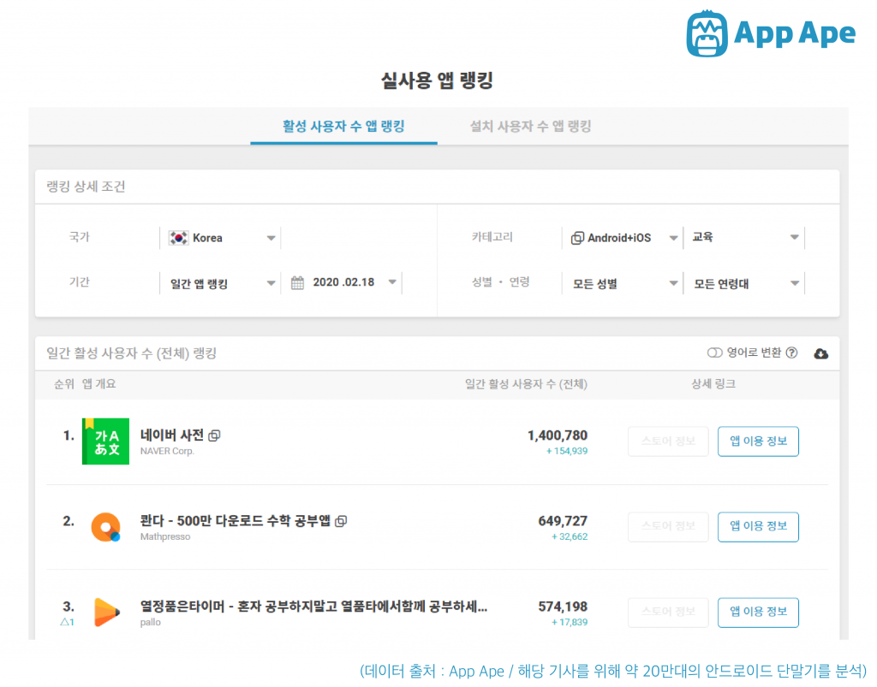Viewport: 877px width, 687px height.
Task: Open the 2020.02.18 date dropdown
Action: click(x=343, y=282)
